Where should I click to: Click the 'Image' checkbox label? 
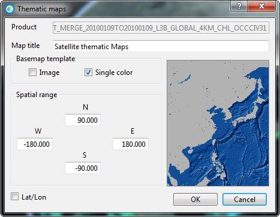coord(49,73)
